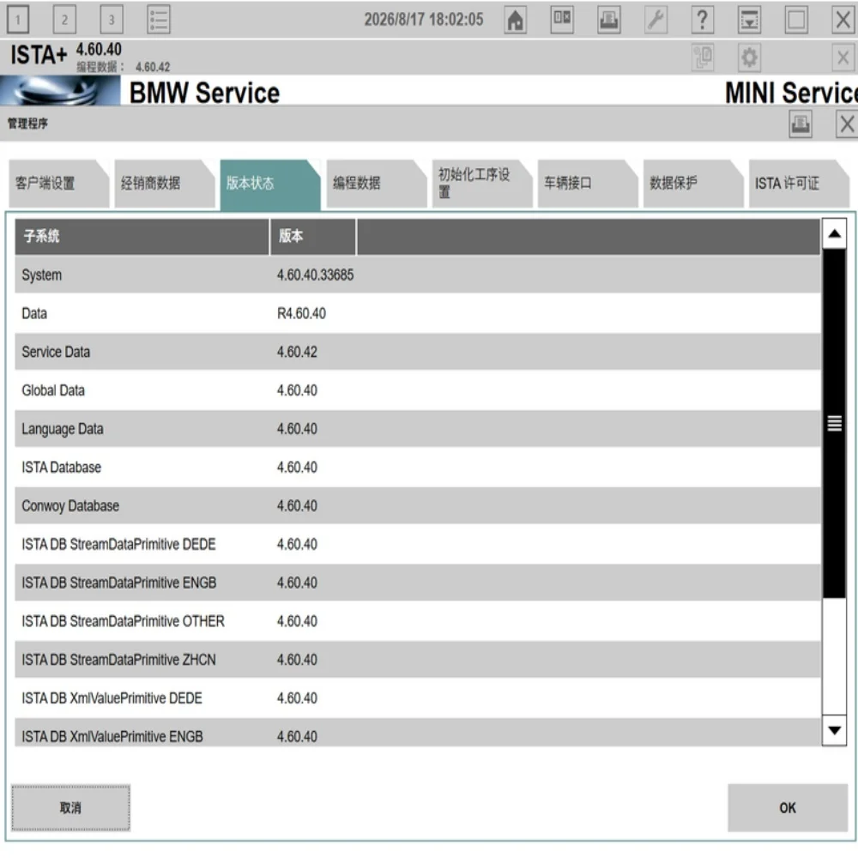Screen dimensions: 858x858
Task: Select ISTA DB StreamDataPrimitive ENGB row
Action: pyautogui.click(x=418, y=583)
